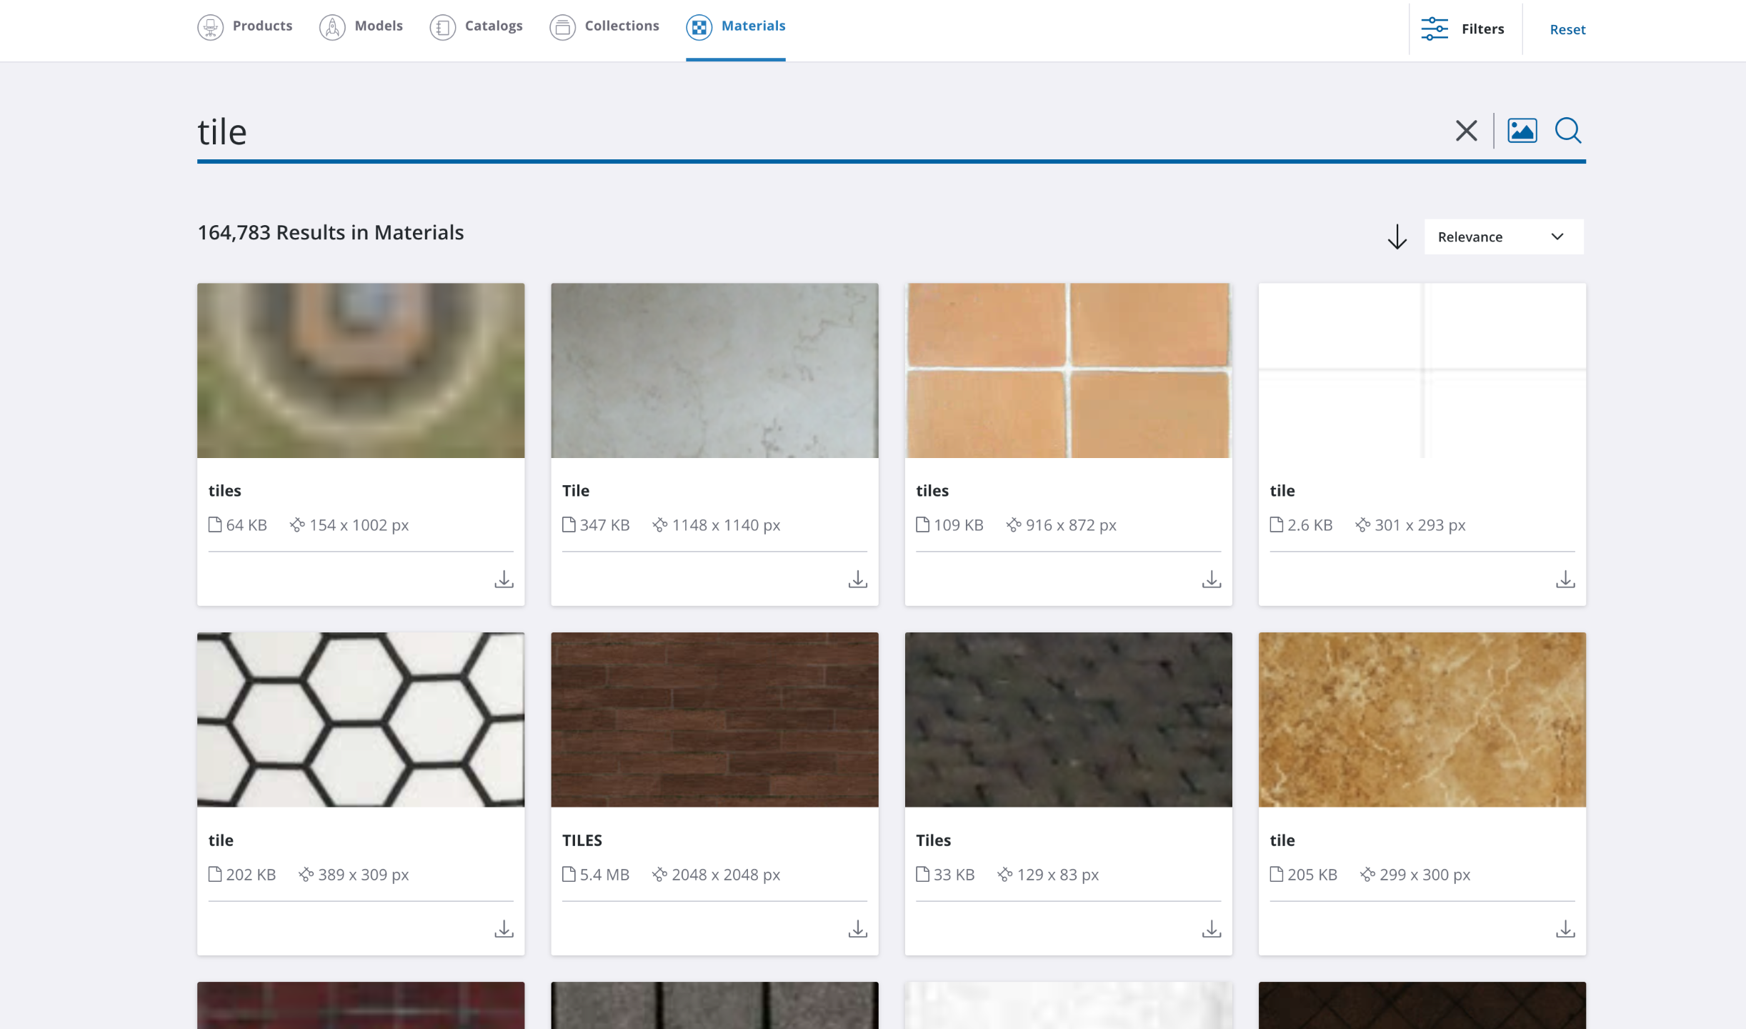This screenshot has height=1029, width=1746.
Task: Download the 64 KB tiles material
Action: (504, 579)
